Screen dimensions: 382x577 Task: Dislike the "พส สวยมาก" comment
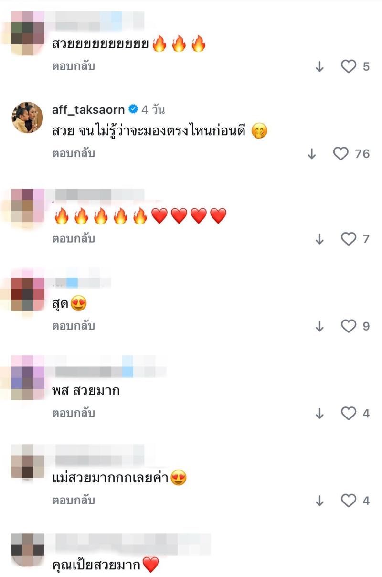click(x=320, y=414)
